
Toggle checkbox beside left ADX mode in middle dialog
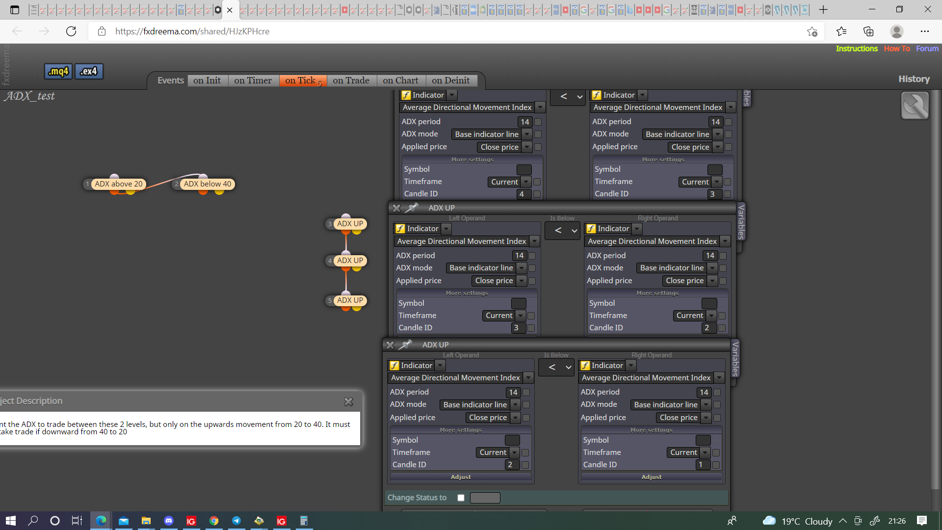pos(532,268)
